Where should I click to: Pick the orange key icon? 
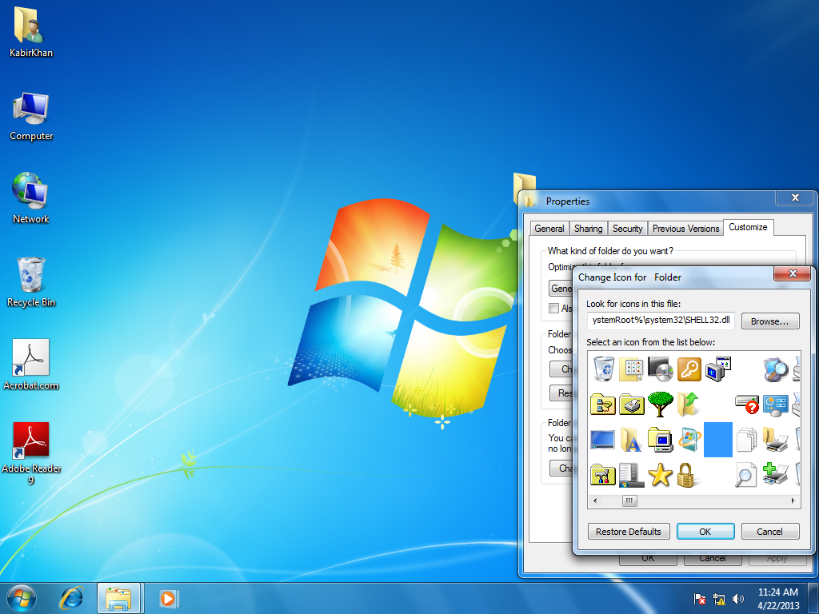point(689,369)
